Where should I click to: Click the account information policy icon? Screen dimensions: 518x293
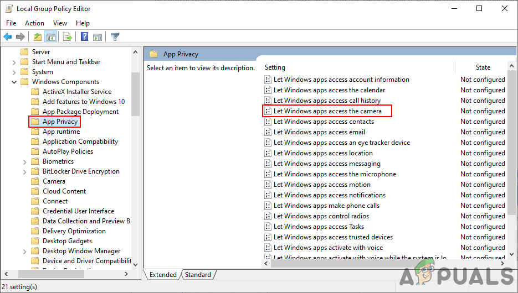tap(268, 80)
